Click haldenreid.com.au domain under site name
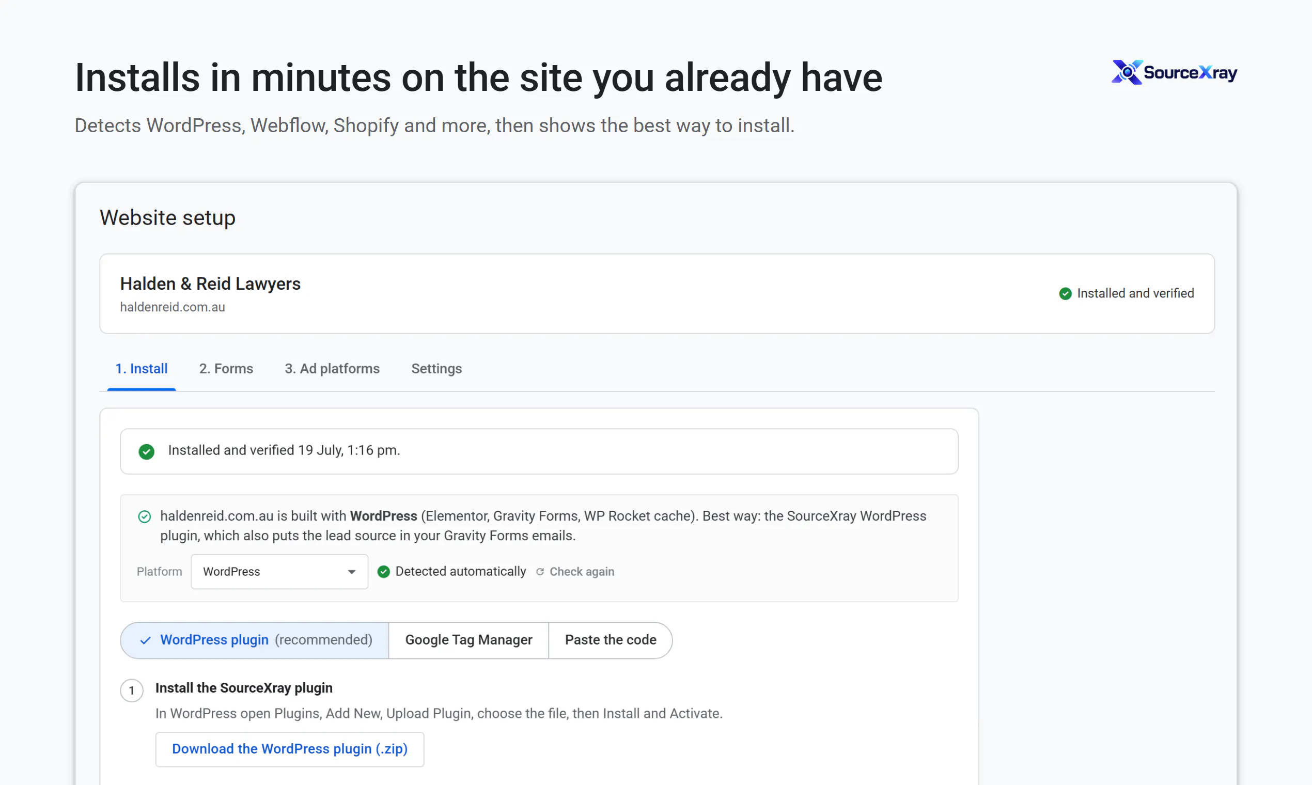 click(173, 307)
